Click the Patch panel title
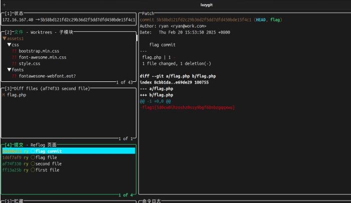This screenshot has width=351, height=203. (x=148, y=14)
